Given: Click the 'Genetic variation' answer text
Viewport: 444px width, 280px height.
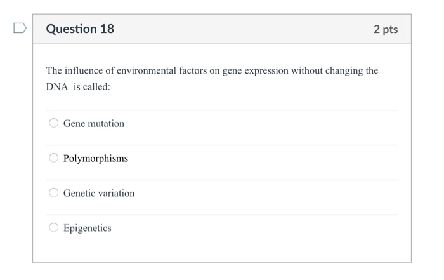Looking at the screenshot, I should [x=99, y=193].
